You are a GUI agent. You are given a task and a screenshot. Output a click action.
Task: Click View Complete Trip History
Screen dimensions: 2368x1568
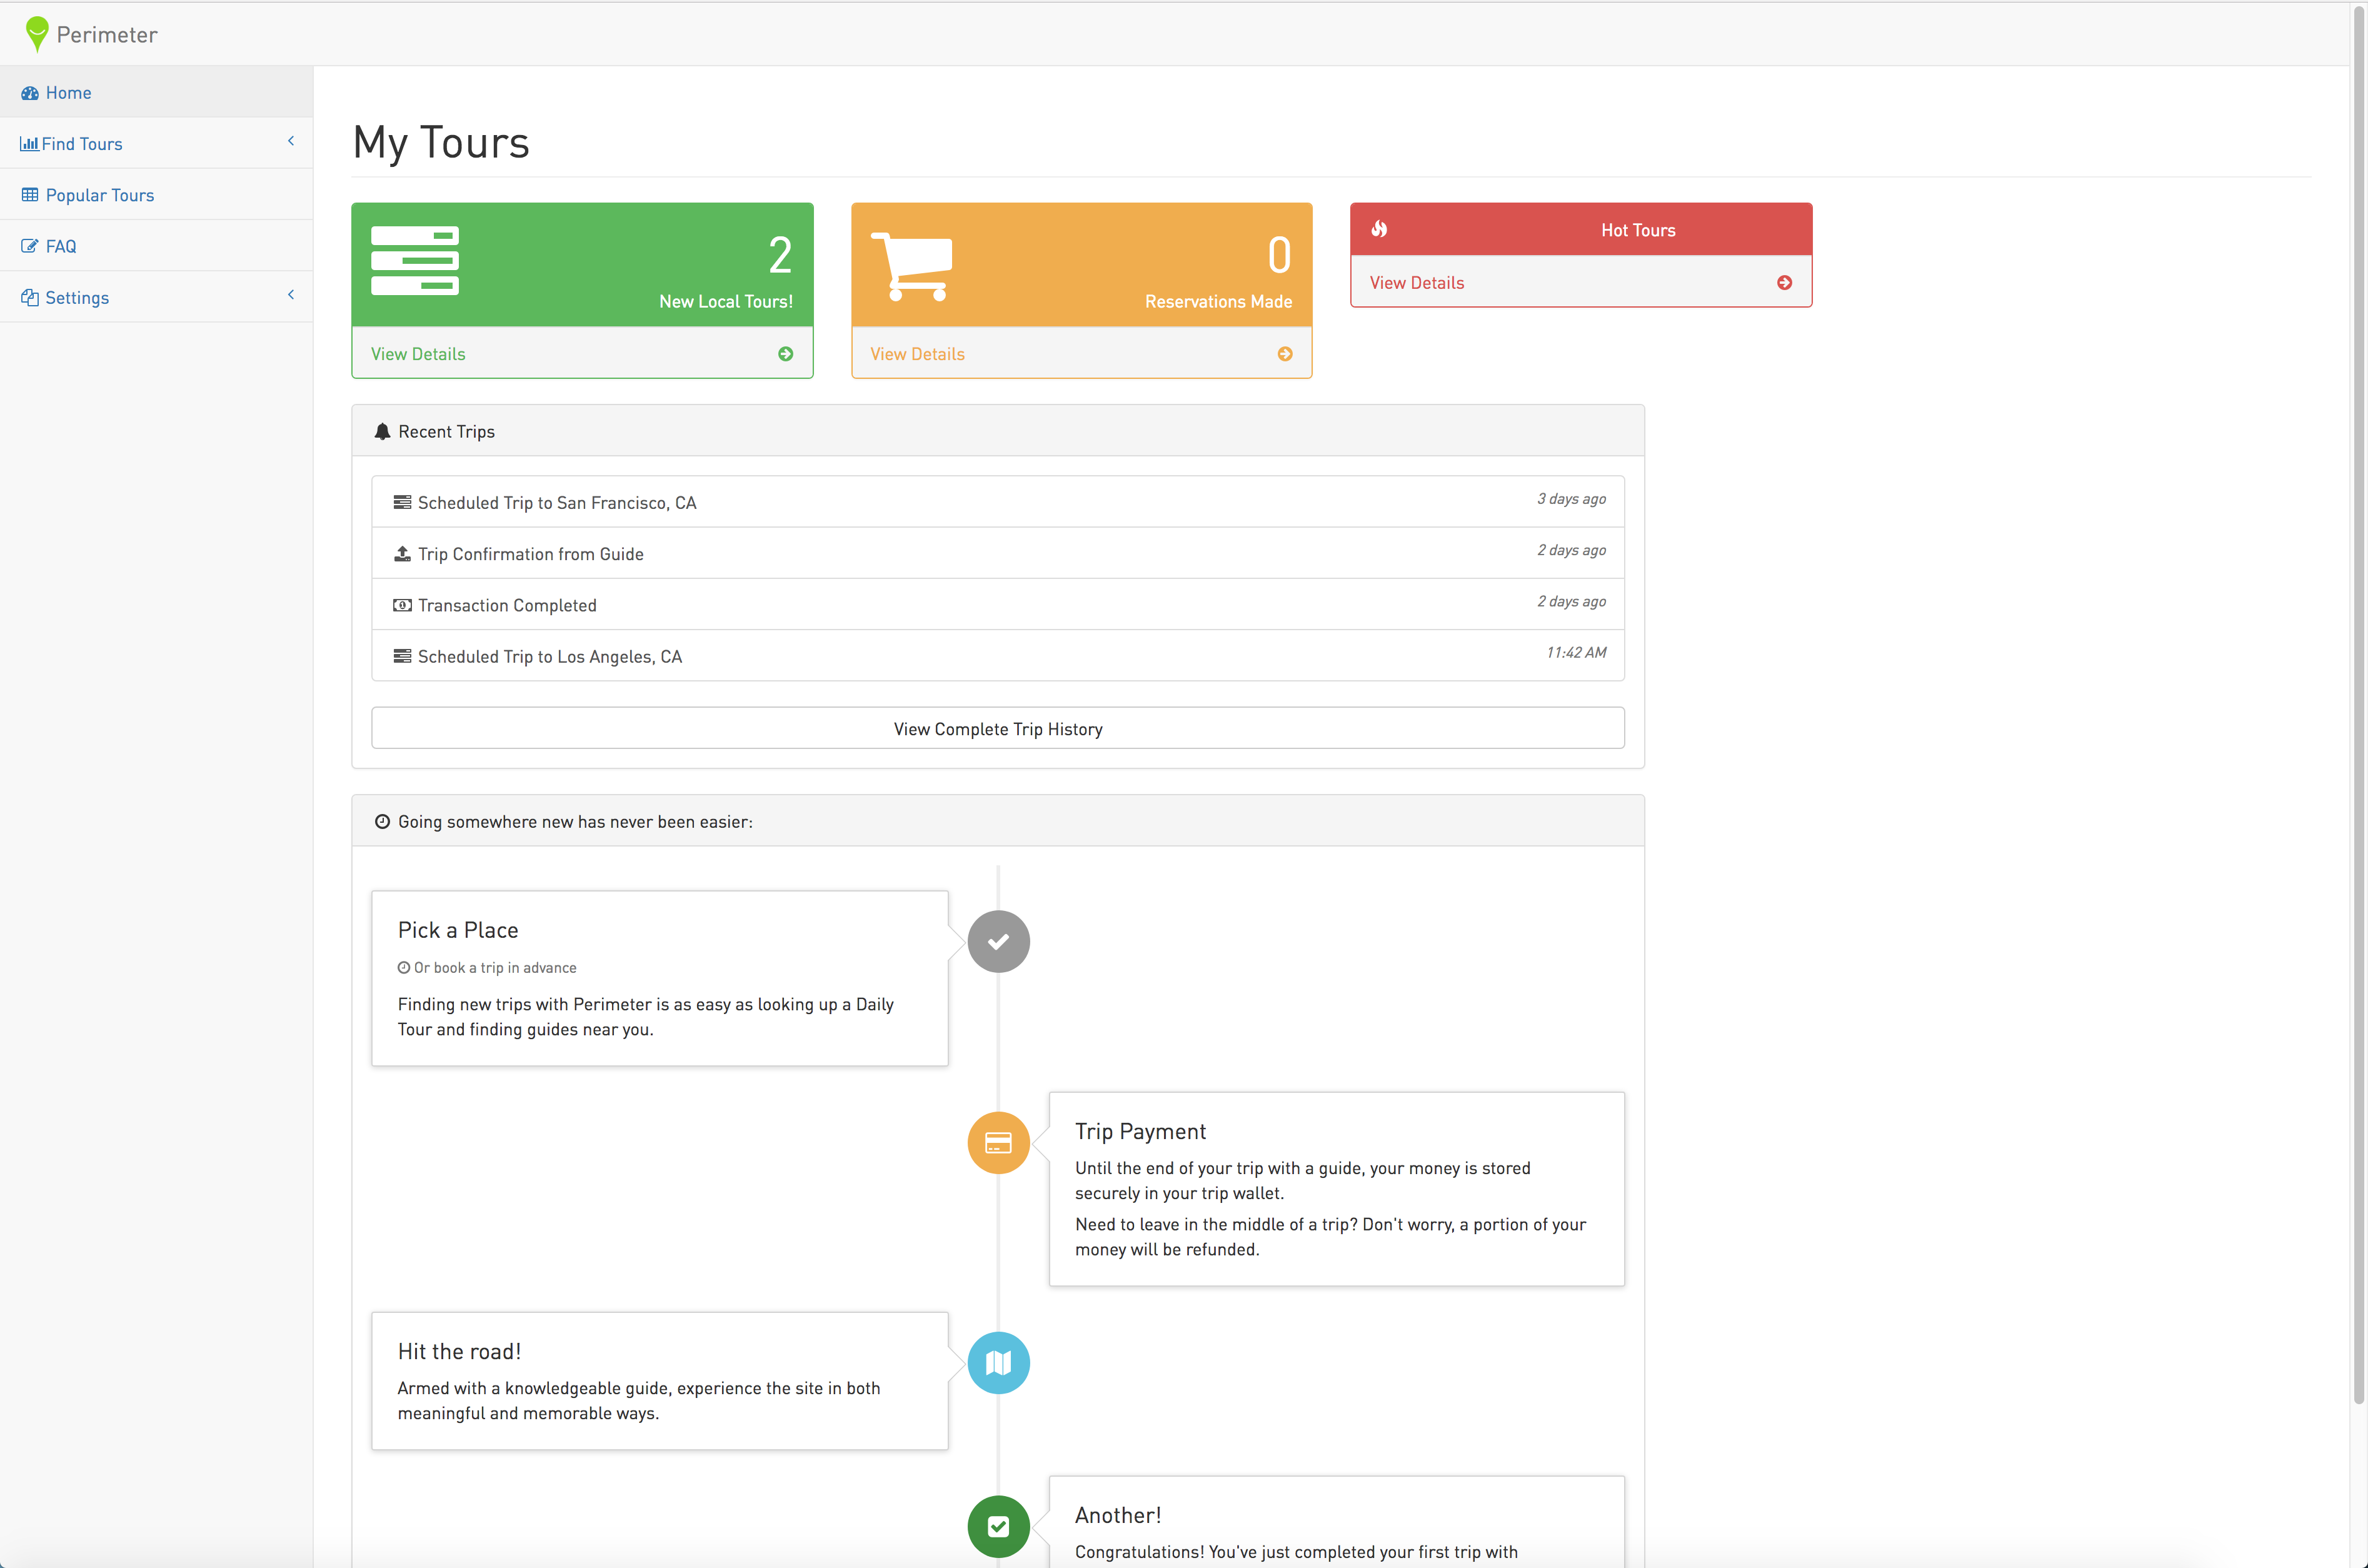pyautogui.click(x=996, y=728)
